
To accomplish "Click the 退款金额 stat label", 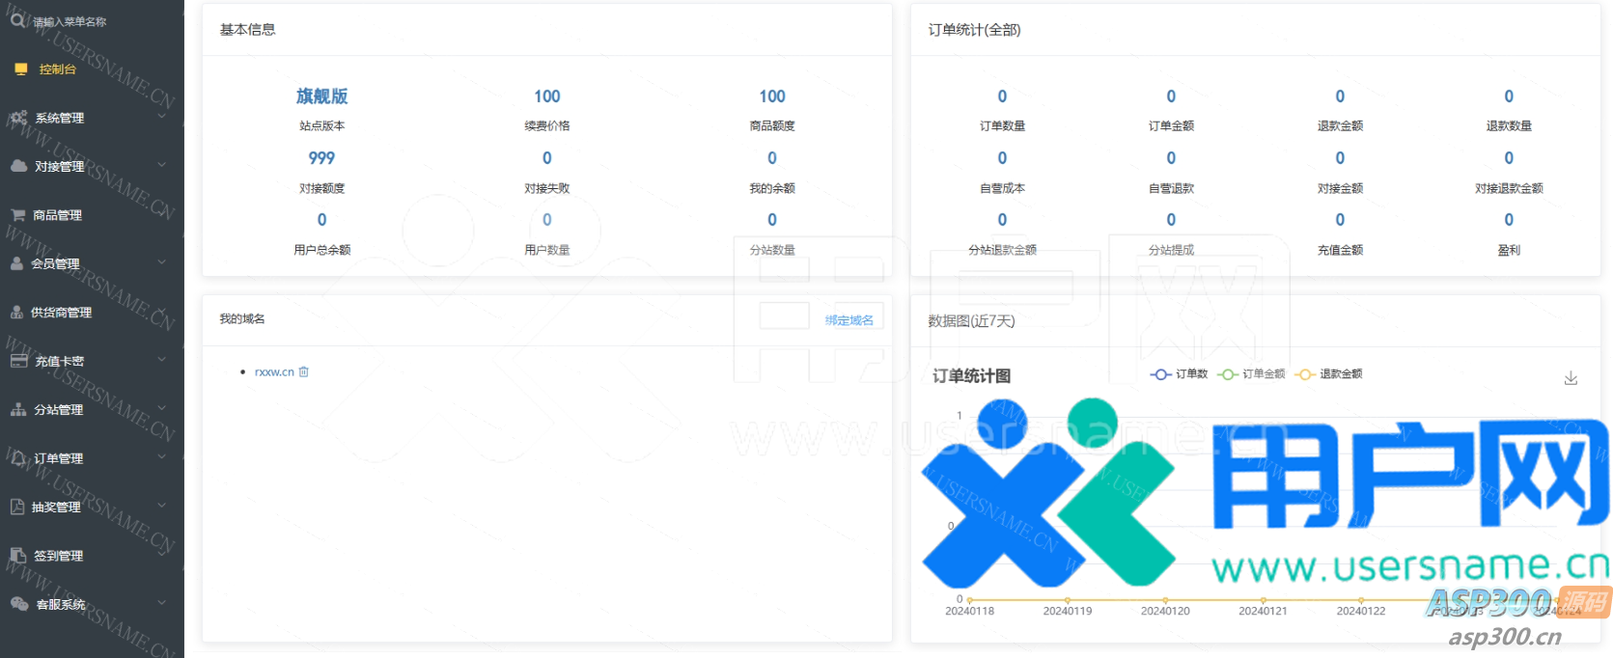I will click(1340, 125).
